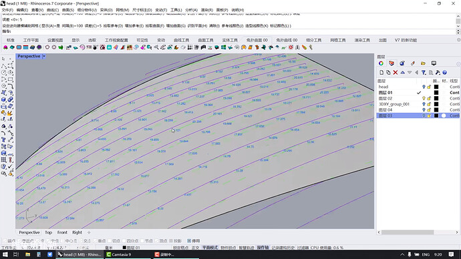Open the command line history dropdown
The image size is (461, 259).
coord(458,31)
